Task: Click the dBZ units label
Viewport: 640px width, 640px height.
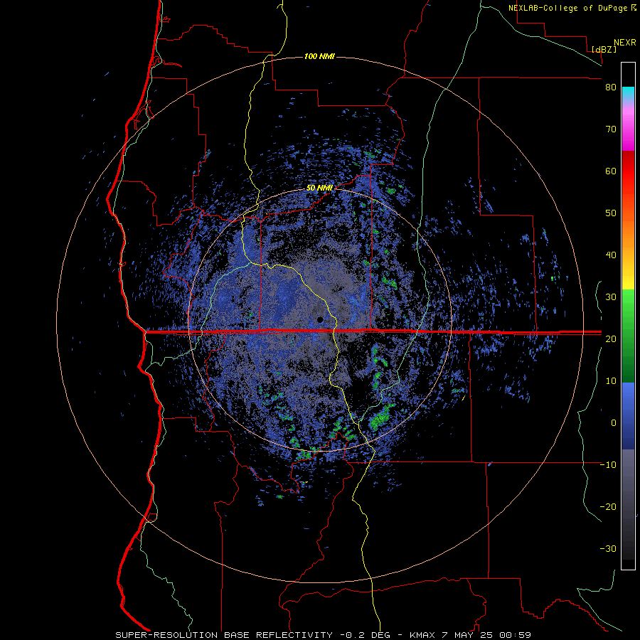Action: pyautogui.click(x=604, y=49)
